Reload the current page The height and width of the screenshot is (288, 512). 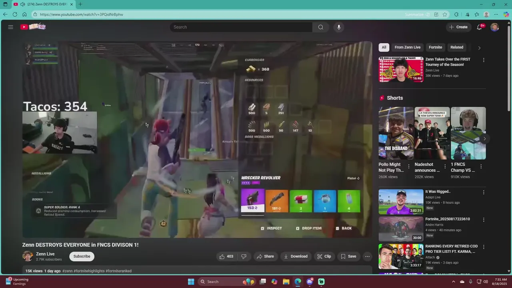click(15, 14)
